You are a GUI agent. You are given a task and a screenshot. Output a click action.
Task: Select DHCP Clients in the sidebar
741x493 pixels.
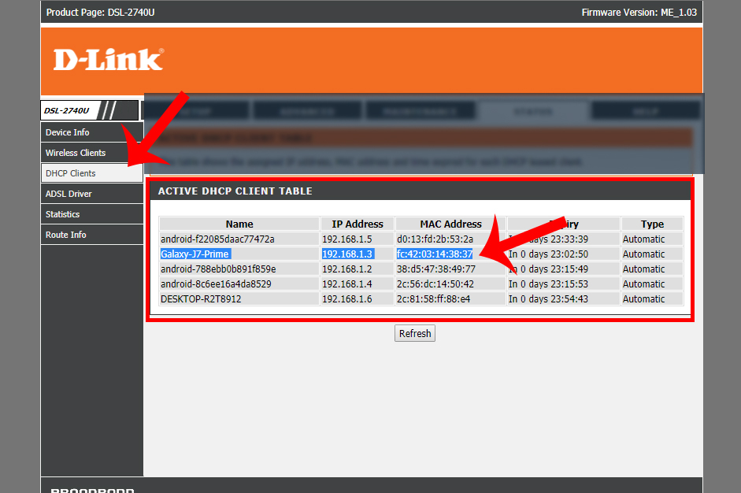pos(91,173)
